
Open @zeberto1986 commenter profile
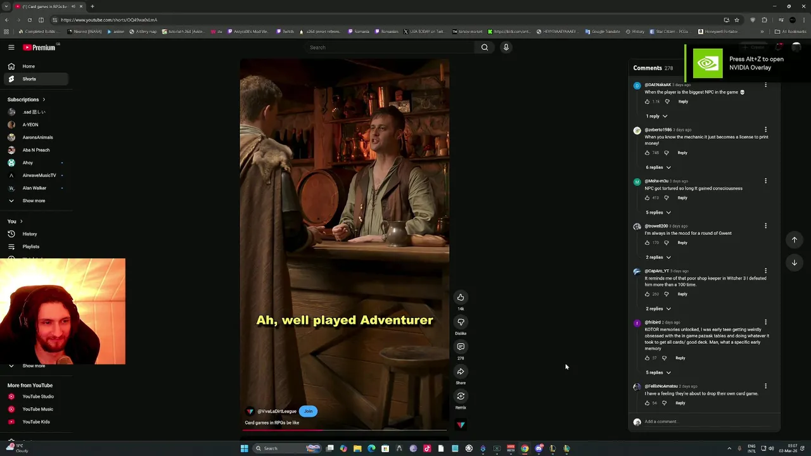pyautogui.click(x=658, y=130)
